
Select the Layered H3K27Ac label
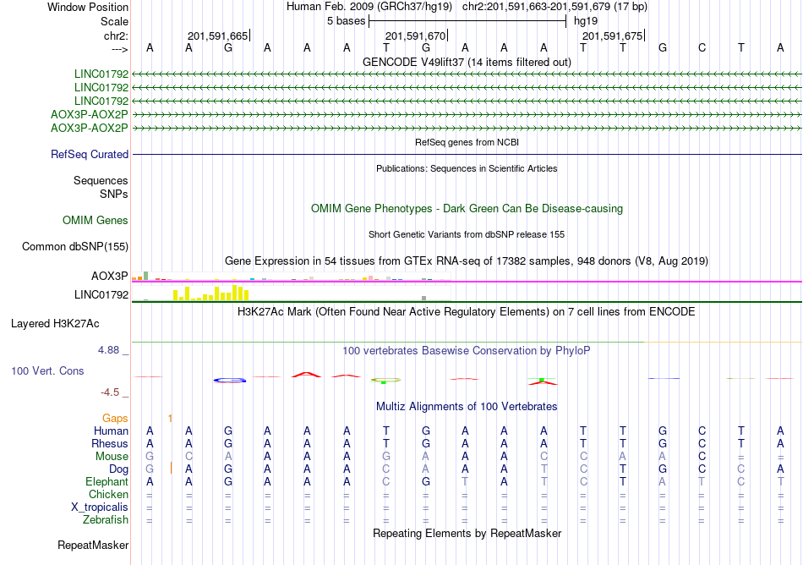click(55, 324)
